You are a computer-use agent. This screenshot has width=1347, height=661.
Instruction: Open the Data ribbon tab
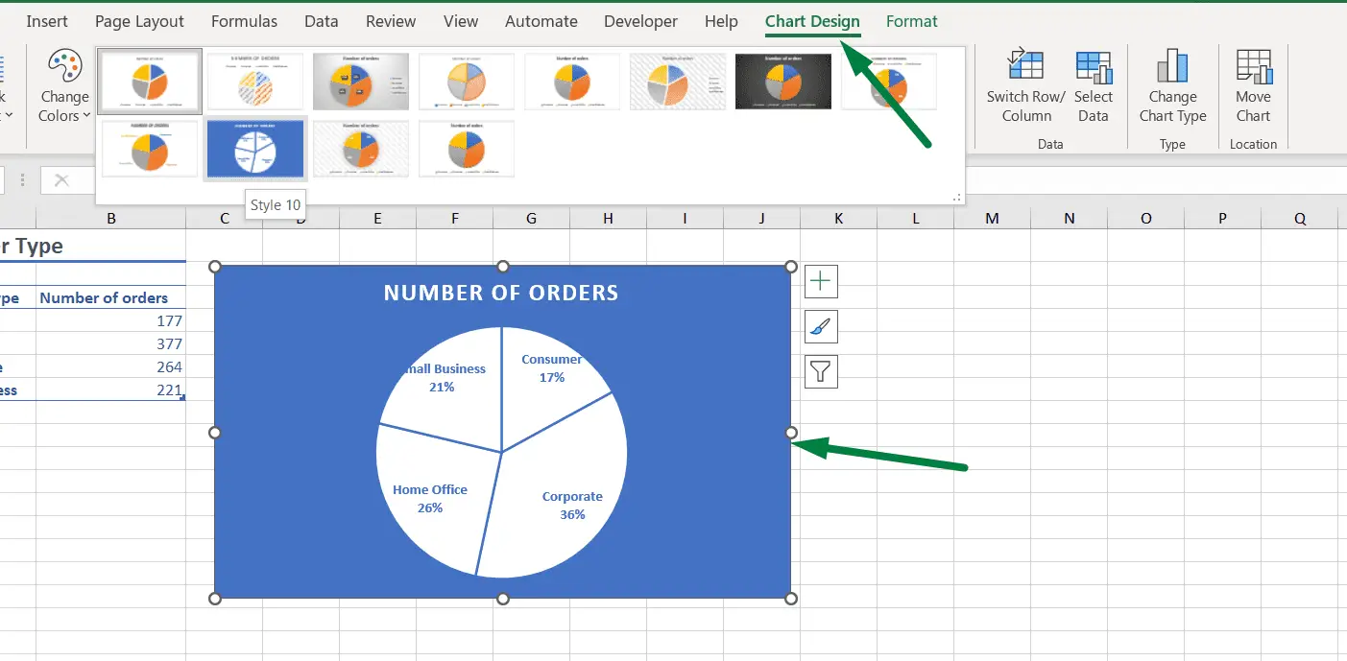(x=321, y=21)
